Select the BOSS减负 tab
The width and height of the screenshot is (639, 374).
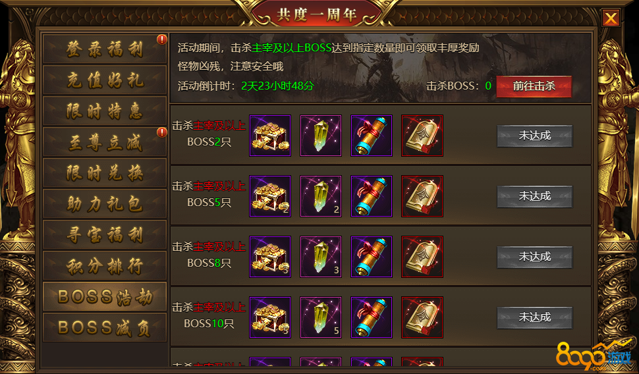tap(105, 327)
